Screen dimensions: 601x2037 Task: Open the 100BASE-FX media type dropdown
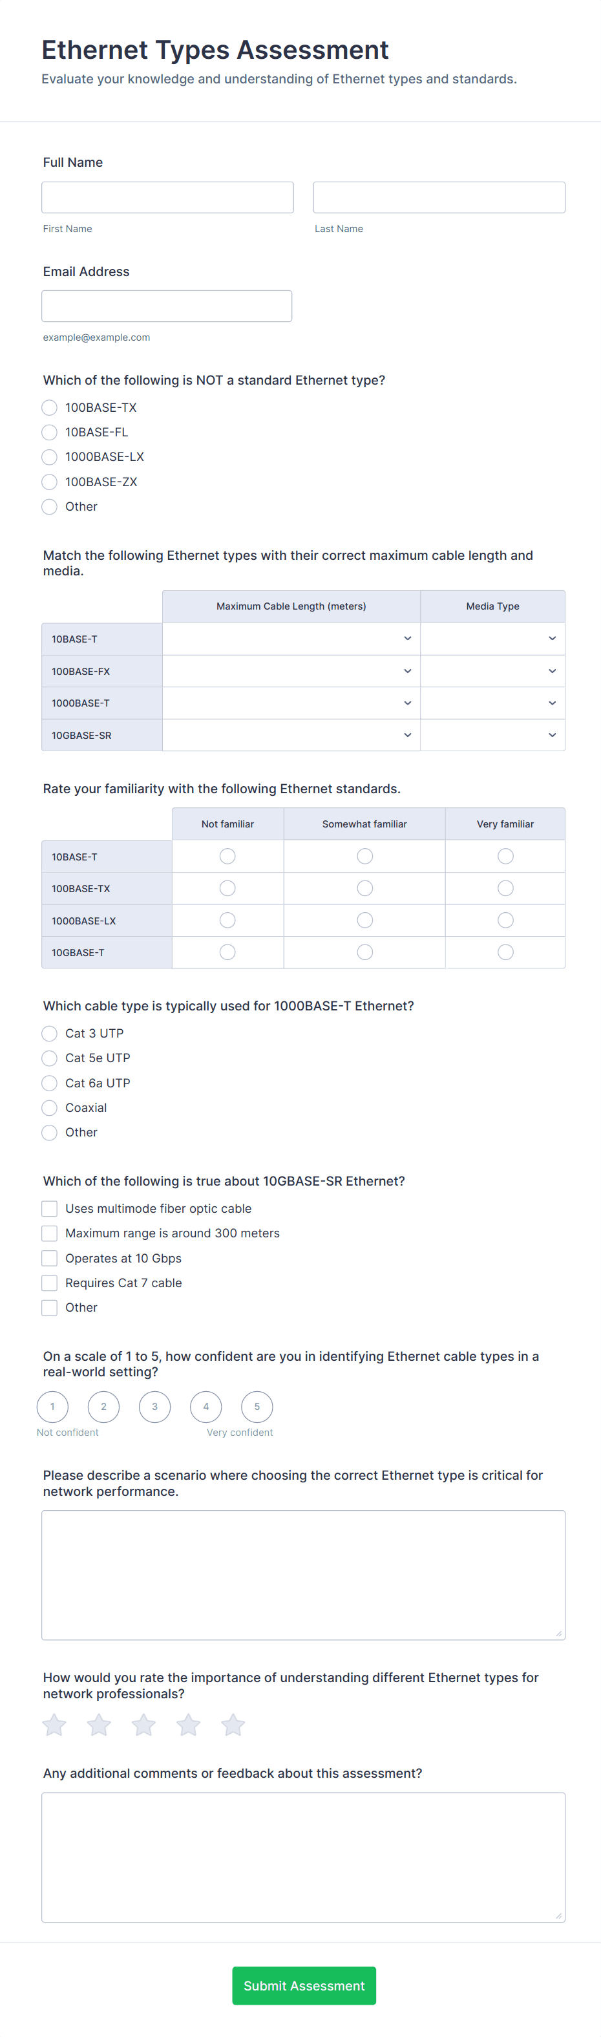coord(492,670)
